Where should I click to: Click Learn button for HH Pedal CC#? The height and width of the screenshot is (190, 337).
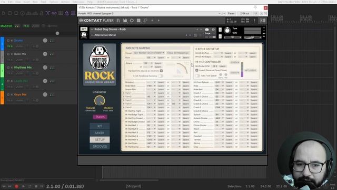222,66
